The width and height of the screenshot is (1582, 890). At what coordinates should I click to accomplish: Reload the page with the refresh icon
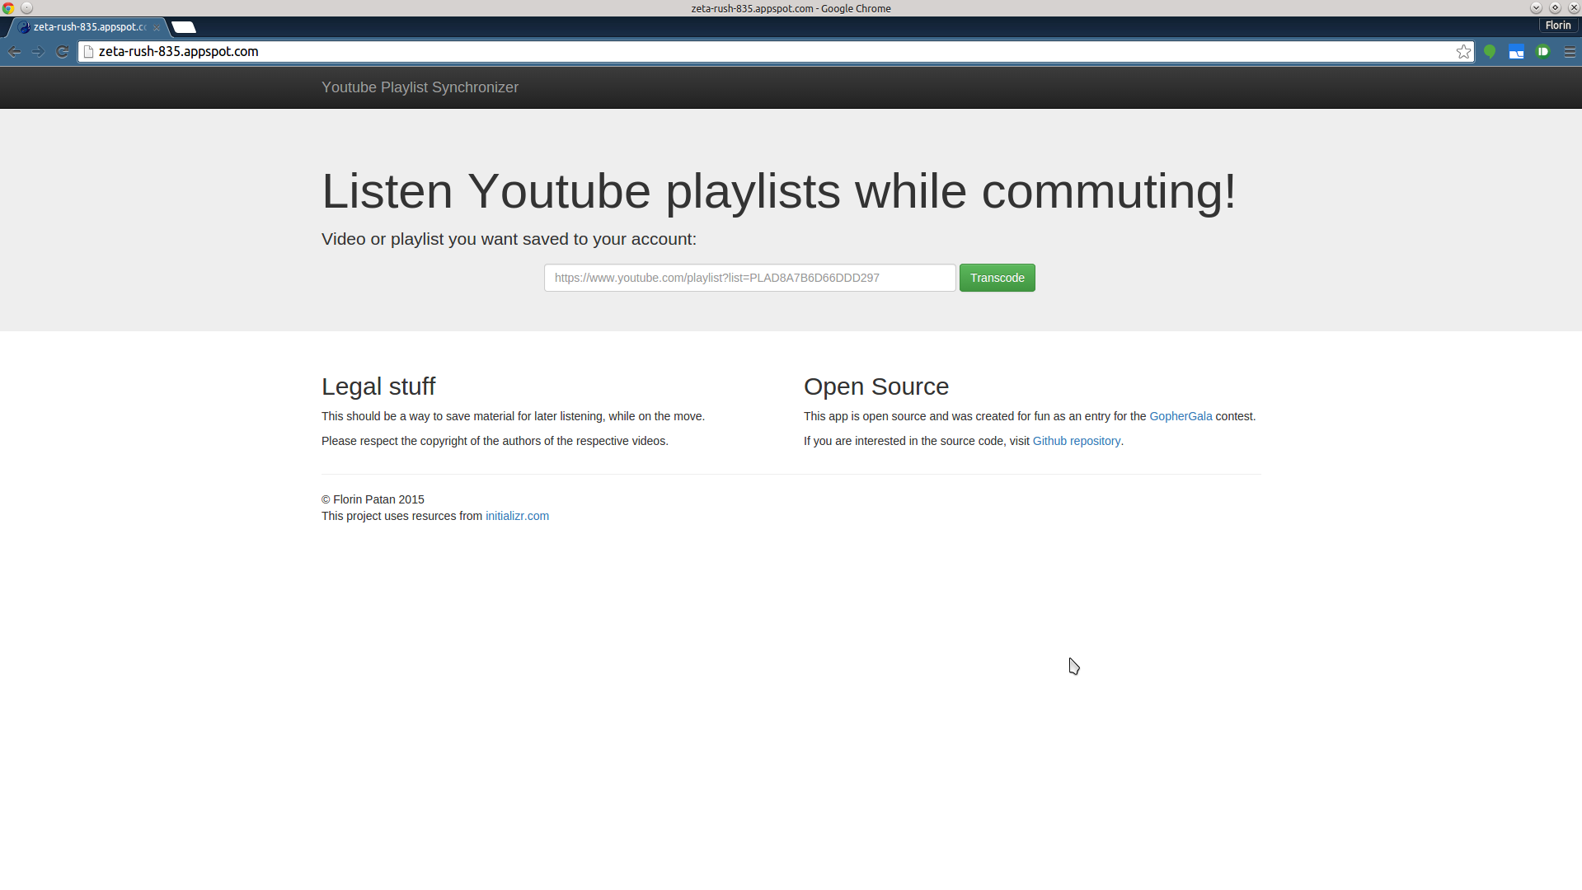click(x=63, y=52)
